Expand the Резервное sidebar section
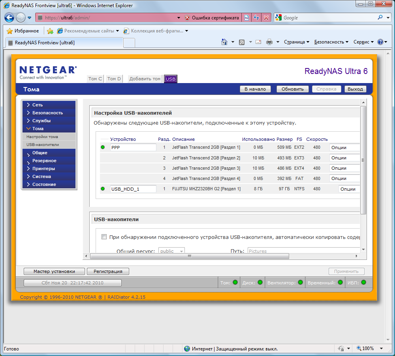Screen dimensions: 395x356 49,161
